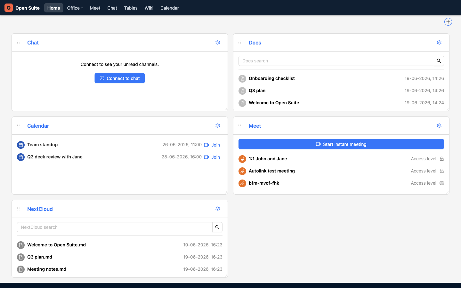Grab the NextCloud widget drag handle
This screenshot has height=288, width=461.
pyautogui.click(x=18, y=209)
